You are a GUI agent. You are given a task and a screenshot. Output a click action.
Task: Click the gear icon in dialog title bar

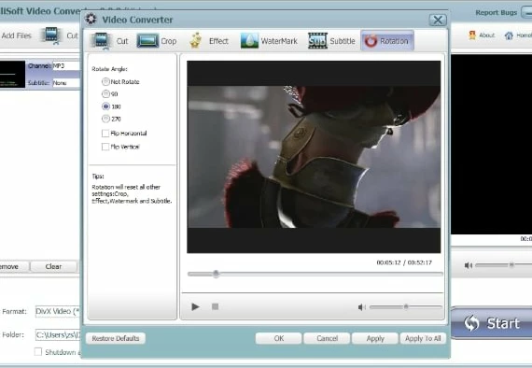point(91,19)
